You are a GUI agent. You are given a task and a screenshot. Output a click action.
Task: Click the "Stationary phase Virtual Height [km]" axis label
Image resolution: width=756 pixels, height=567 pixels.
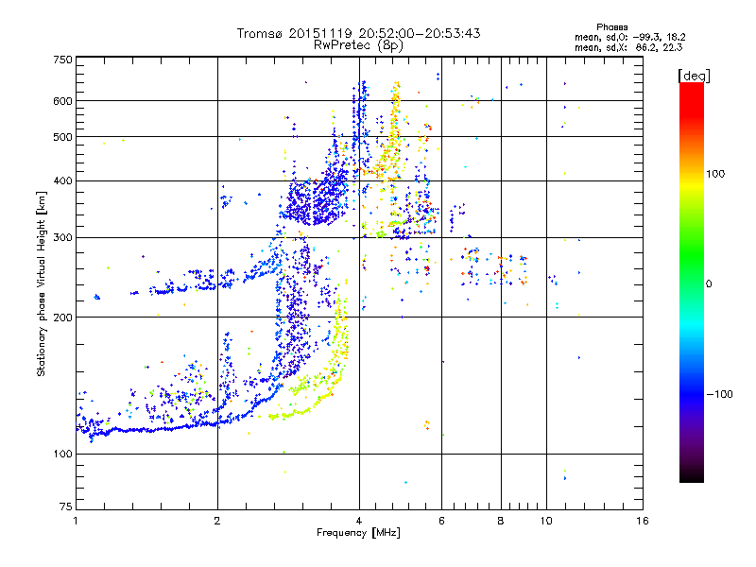(42, 284)
